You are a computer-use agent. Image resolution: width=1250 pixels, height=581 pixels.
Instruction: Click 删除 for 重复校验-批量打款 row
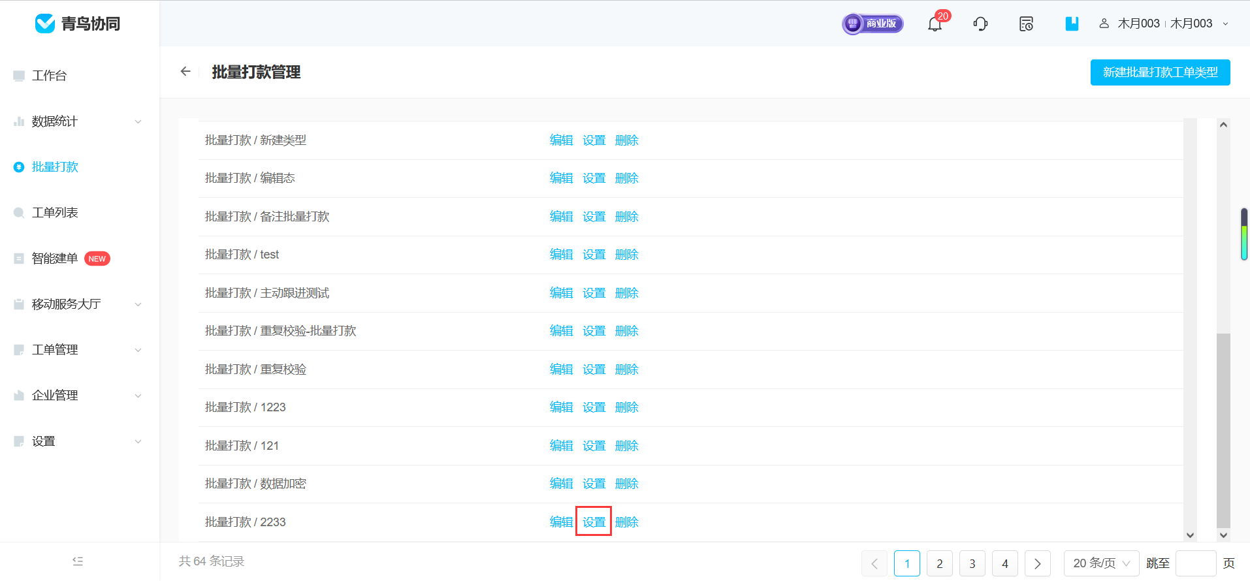tap(626, 331)
